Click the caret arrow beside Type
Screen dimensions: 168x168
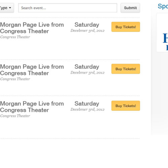10,8
